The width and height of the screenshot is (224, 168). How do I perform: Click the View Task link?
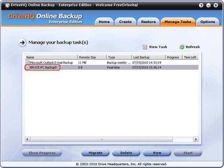coord(158,47)
